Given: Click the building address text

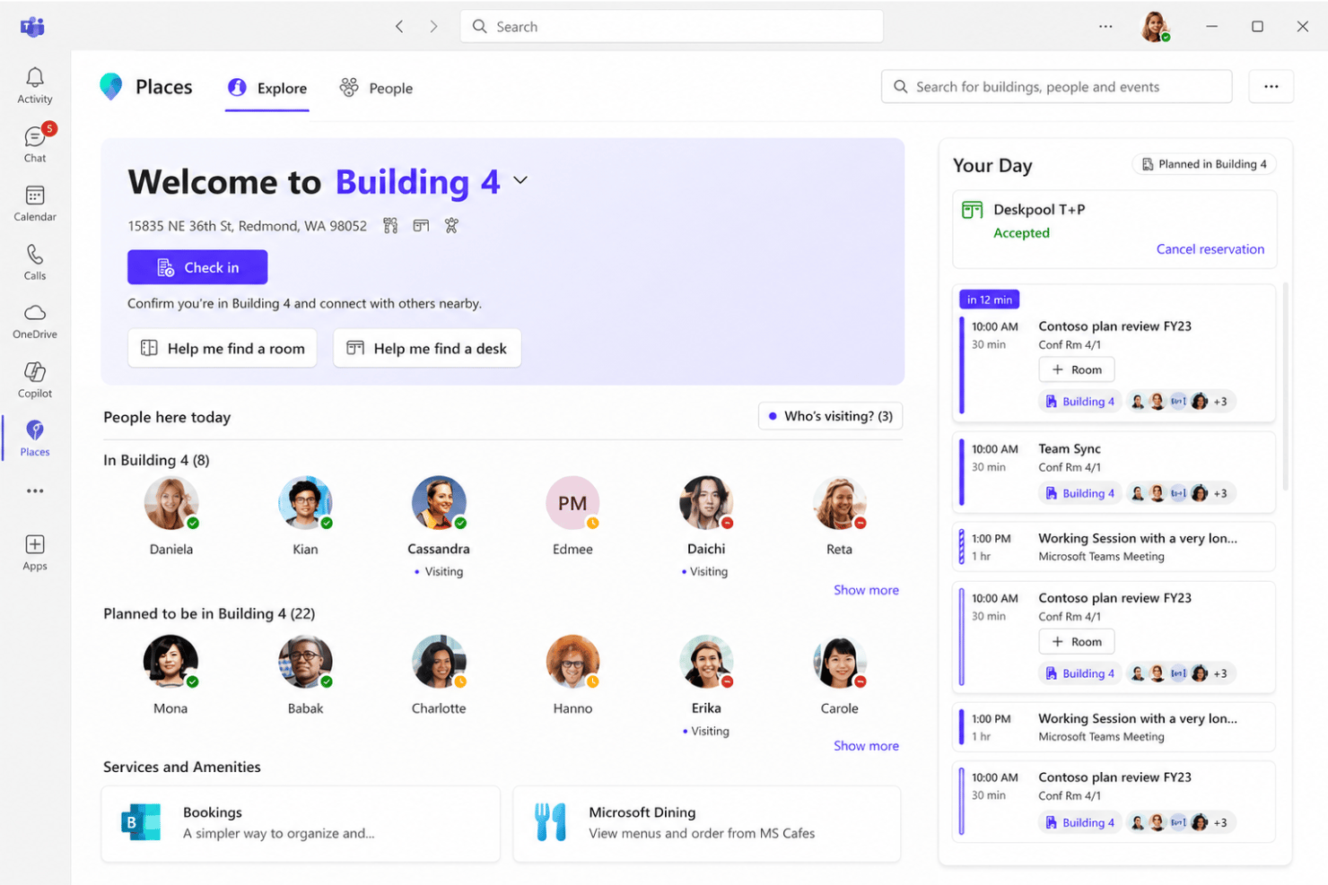Looking at the screenshot, I should tap(247, 226).
